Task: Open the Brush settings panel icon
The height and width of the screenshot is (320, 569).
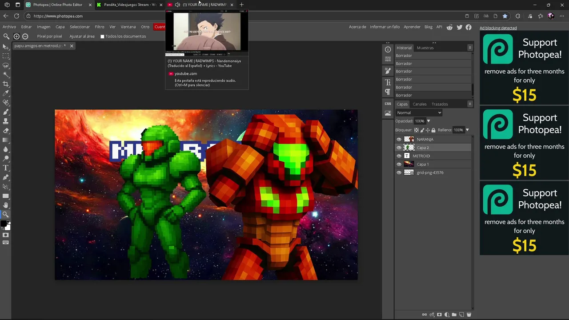Action: (x=388, y=71)
